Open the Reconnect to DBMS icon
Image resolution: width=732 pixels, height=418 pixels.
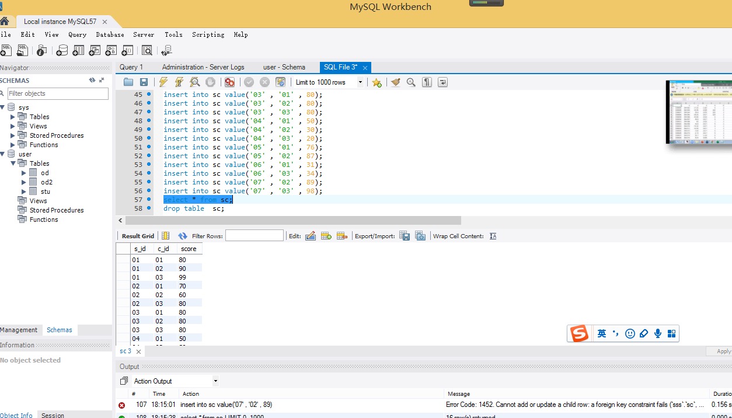point(166,51)
